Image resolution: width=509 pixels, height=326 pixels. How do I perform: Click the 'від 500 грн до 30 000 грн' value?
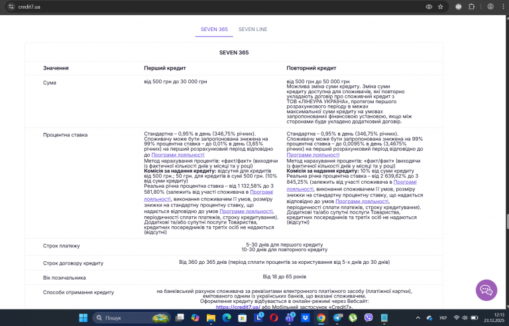(176, 81)
